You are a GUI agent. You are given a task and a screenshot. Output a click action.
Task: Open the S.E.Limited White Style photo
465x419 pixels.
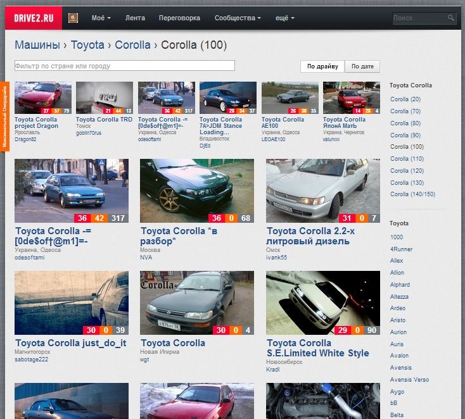tap(323, 303)
